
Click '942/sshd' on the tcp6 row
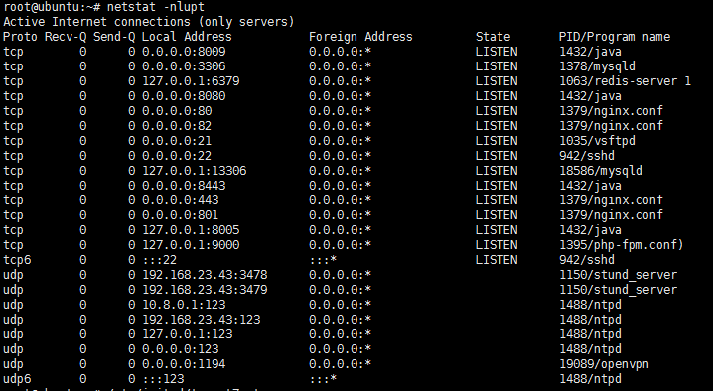pos(587,260)
